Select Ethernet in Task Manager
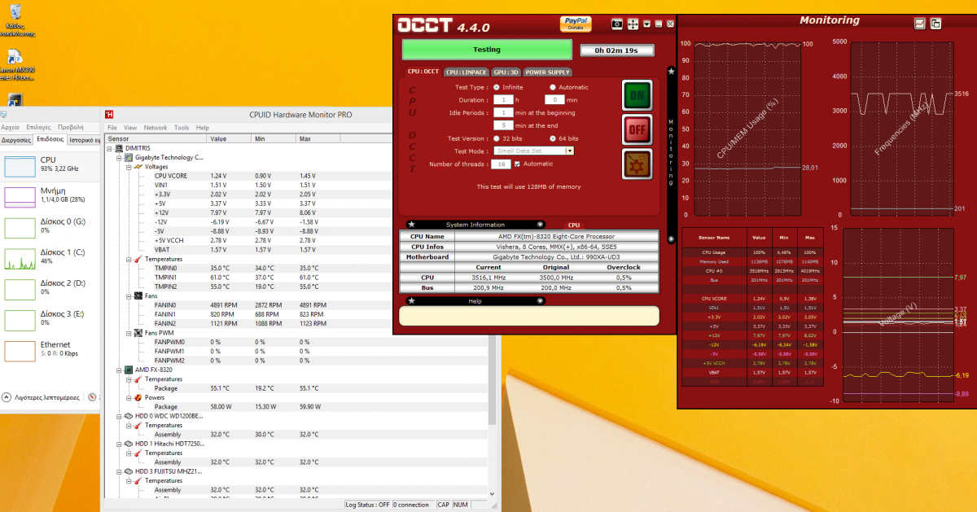Viewport: 977px width, 512px height. click(x=49, y=350)
